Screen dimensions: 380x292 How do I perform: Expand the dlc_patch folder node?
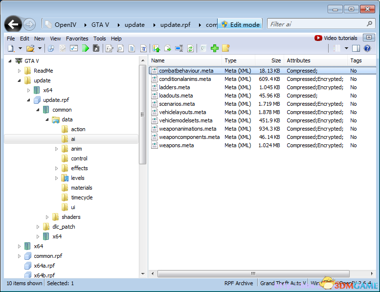point(38,227)
